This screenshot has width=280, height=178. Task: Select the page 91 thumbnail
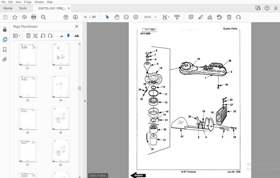tap(28, 54)
